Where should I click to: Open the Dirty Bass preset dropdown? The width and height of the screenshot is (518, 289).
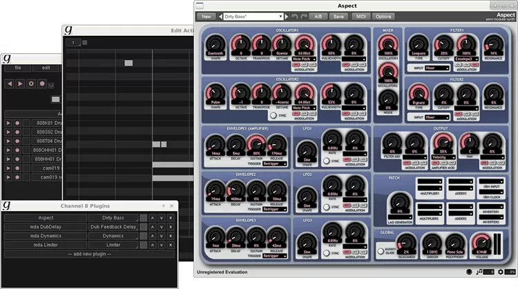pos(253,17)
